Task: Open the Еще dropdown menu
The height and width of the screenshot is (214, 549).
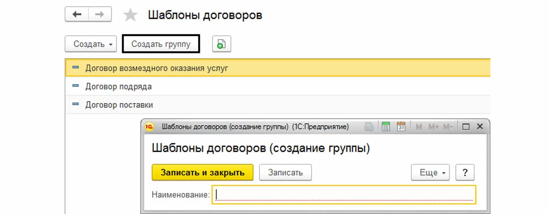Action: point(431,172)
